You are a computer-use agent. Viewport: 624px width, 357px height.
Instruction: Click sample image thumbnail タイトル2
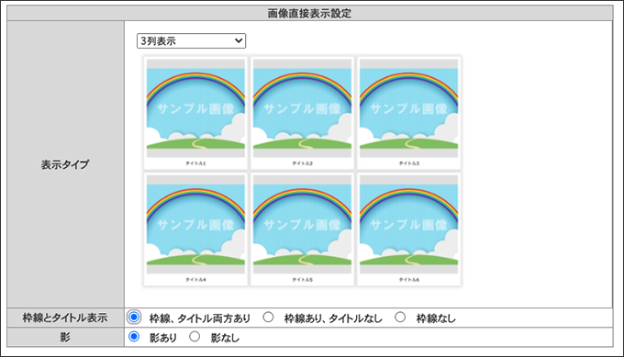(x=302, y=108)
